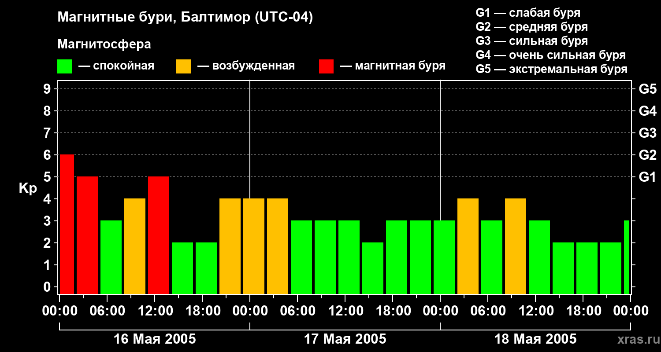Click the green 'спокойная' legend swatch

[x=64, y=66]
